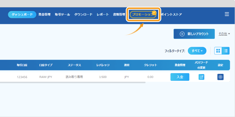Open 取引ツール menu
Image resolution: width=235 pixels, height=117 pixels.
click(x=62, y=15)
